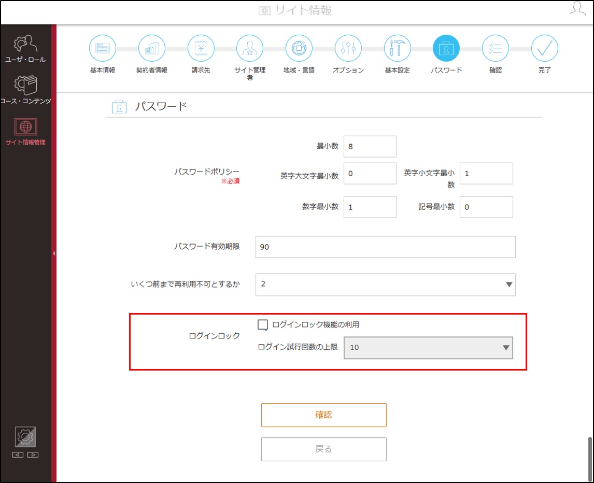Click the 完了 checkmark step icon
This screenshot has height=483, width=594.
[544, 48]
